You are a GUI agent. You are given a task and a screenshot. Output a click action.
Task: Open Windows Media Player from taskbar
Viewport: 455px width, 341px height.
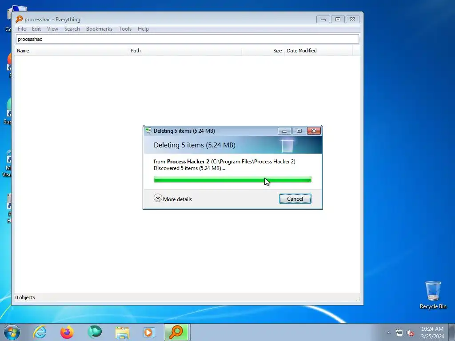click(149, 332)
